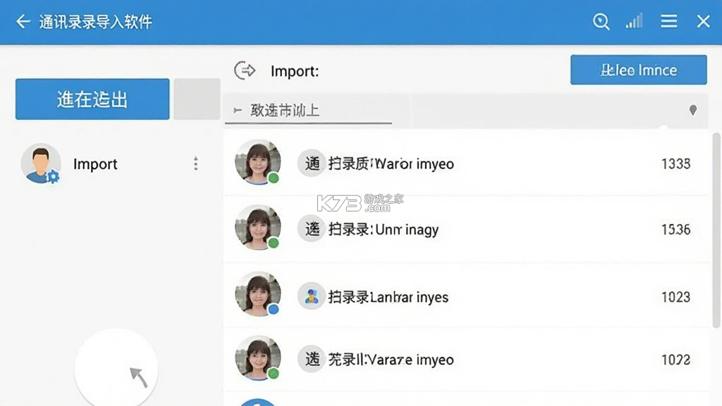Click the number 1022

click(675, 359)
